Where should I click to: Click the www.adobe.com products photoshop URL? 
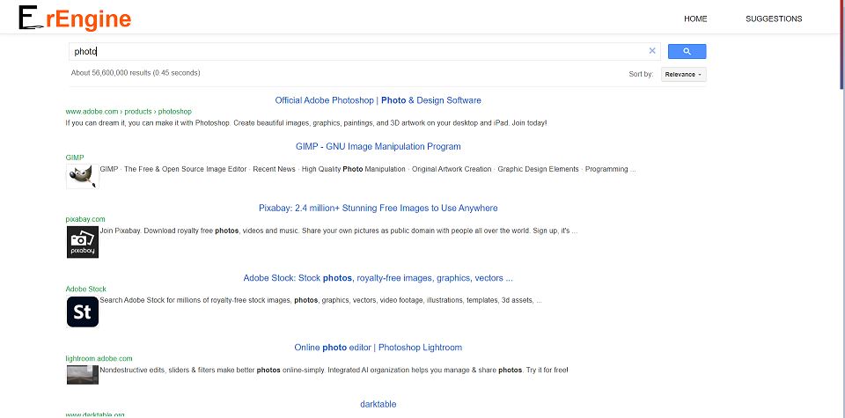pyautogui.click(x=129, y=112)
